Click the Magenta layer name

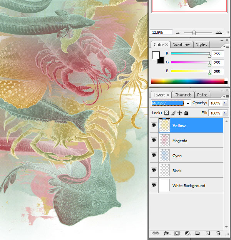[x=180, y=141]
